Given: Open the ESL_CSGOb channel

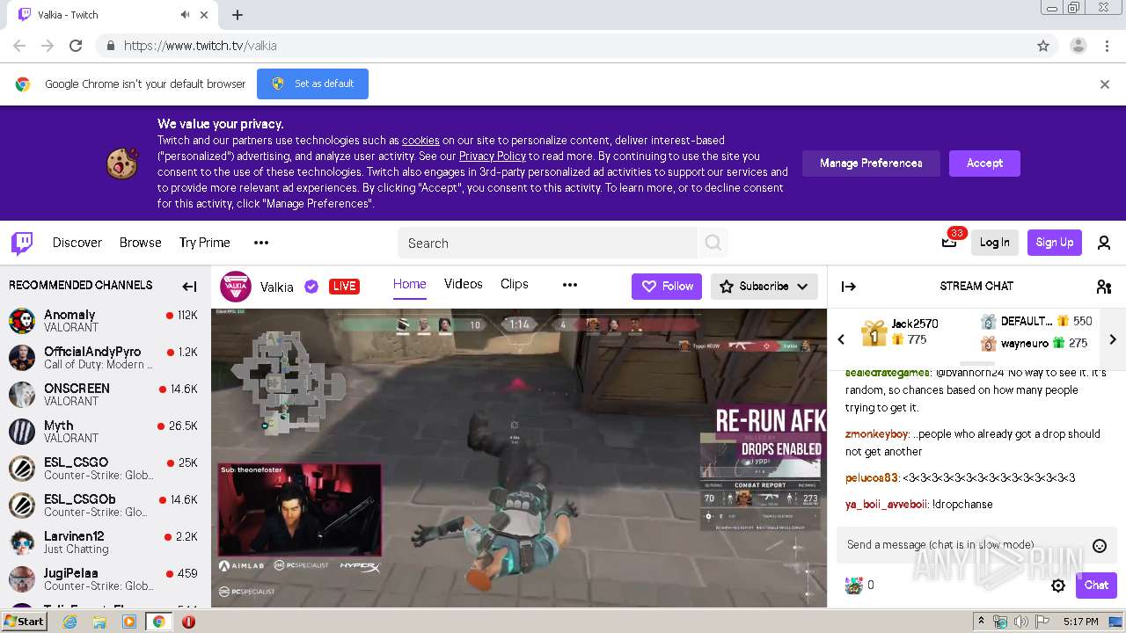Looking at the screenshot, I should [105, 506].
